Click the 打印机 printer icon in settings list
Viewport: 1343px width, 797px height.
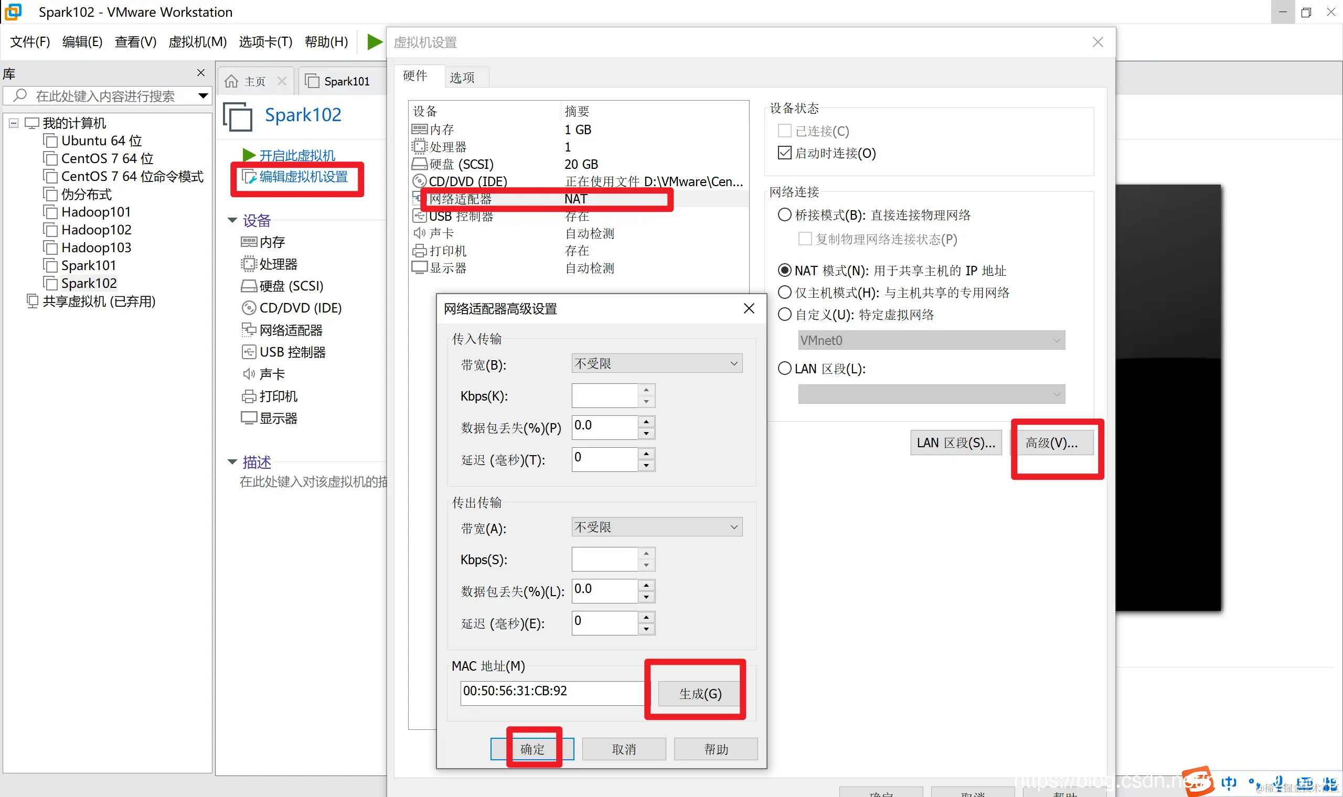point(419,251)
